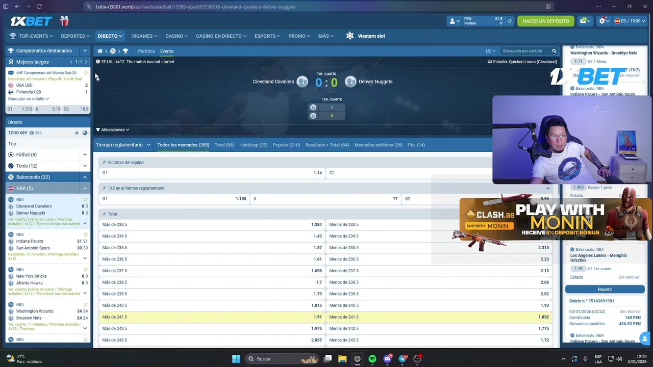The width and height of the screenshot is (653, 367).
Task: Expand markets for Indiana Pacers game
Action: click(85, 258)
